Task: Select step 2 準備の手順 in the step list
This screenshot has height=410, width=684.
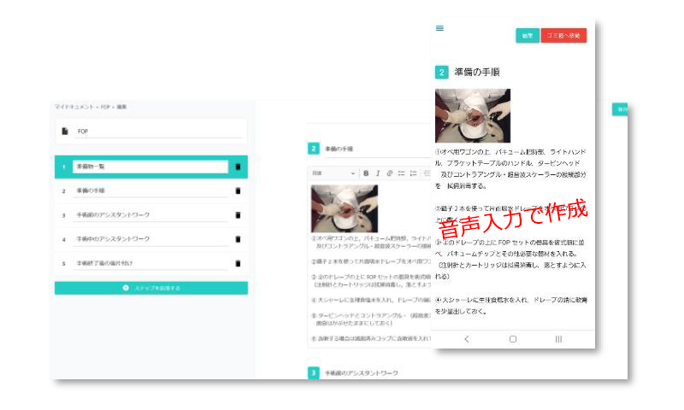Action: click(x=151, y=190)
